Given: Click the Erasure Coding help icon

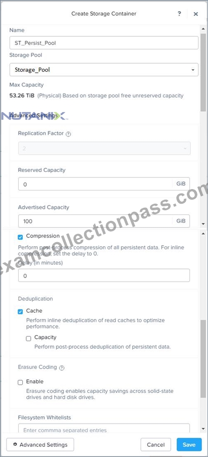Looking at the screenshot, I should (x=61, y=368).
